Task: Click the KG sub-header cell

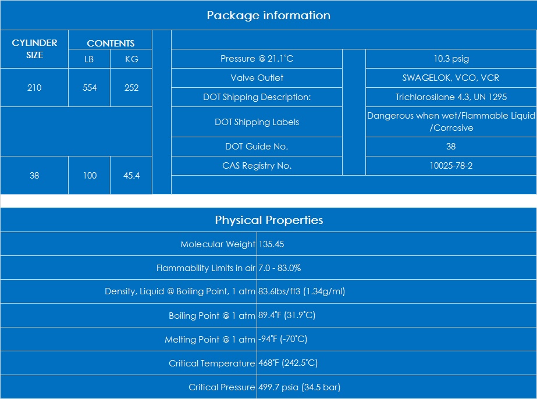Action: (x=131, y=59)
